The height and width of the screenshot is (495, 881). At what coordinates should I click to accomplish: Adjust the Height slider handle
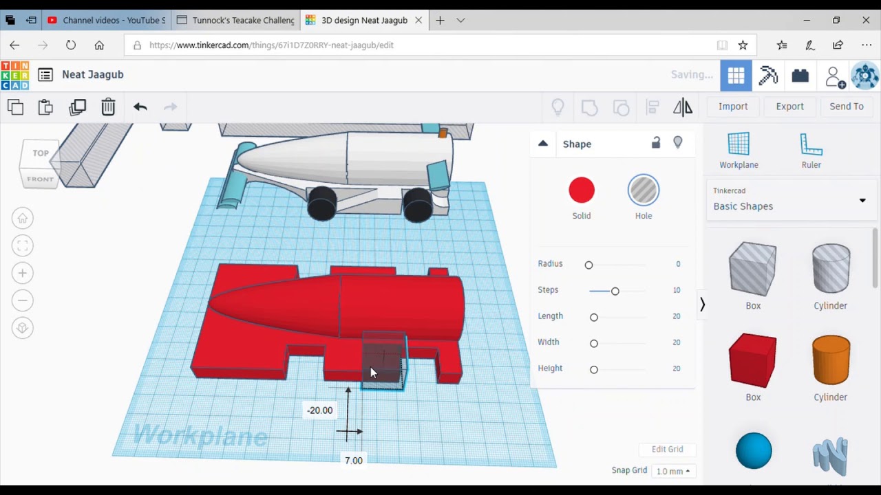(594, 369)
